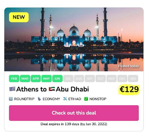Select the JUN month tab
The image size is (150, 138).
coord(57,78)
